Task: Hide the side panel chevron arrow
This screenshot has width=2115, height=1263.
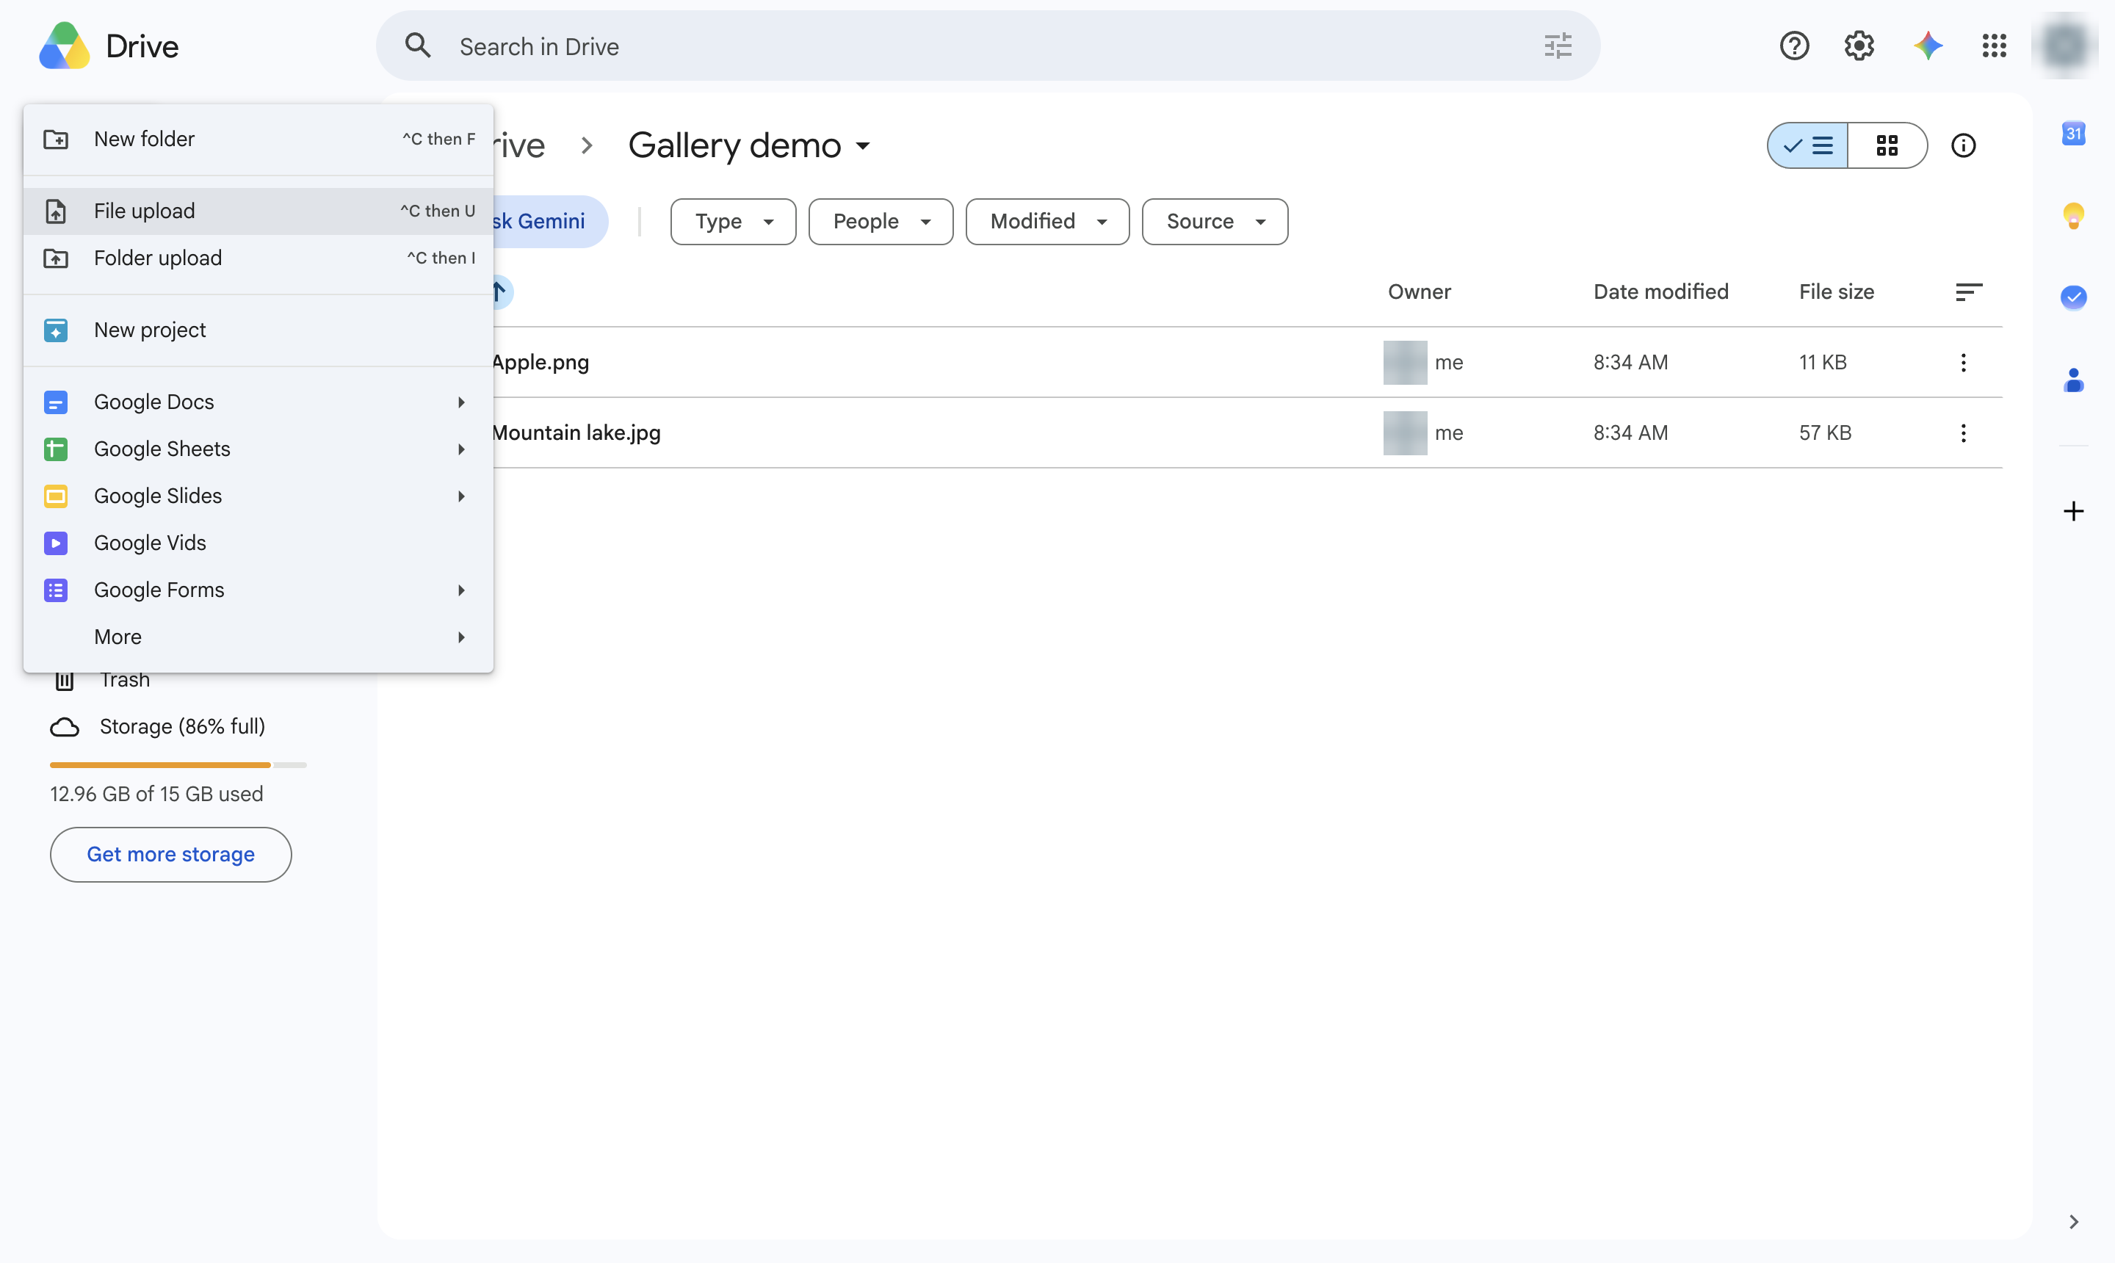Action: (2073, 1221)
